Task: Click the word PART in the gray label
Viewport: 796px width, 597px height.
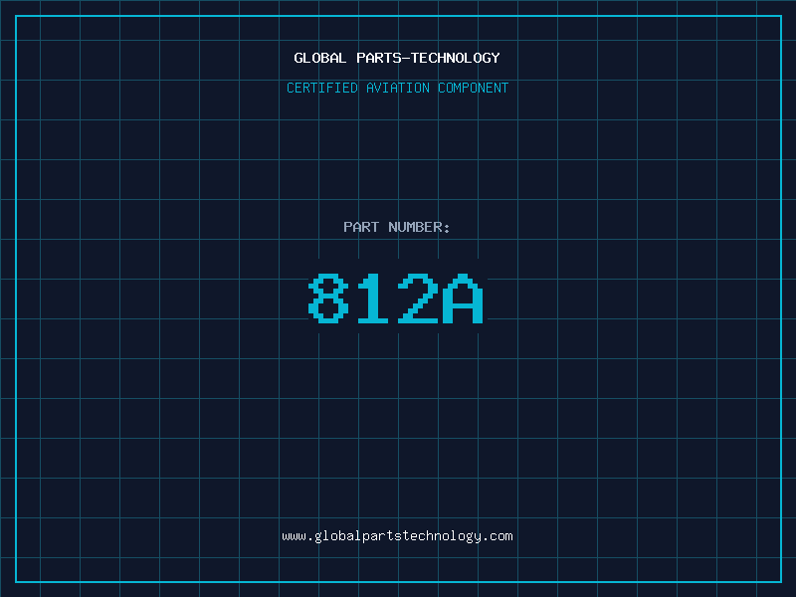Action: tap(361, 227)
